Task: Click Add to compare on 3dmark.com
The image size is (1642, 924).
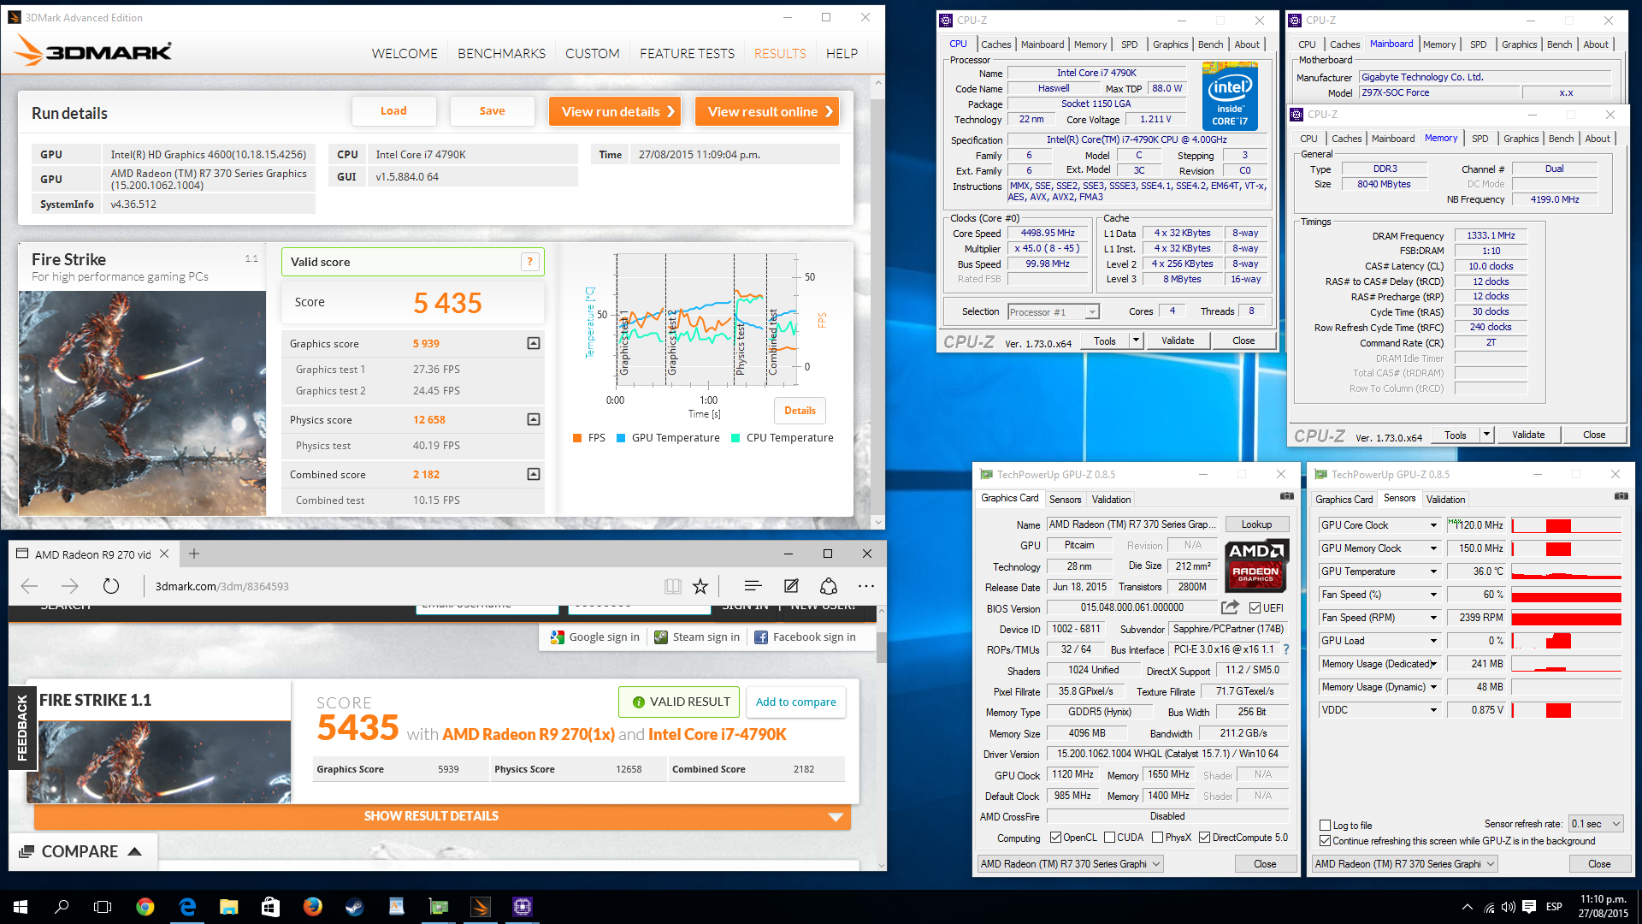Action: point(795,702)
